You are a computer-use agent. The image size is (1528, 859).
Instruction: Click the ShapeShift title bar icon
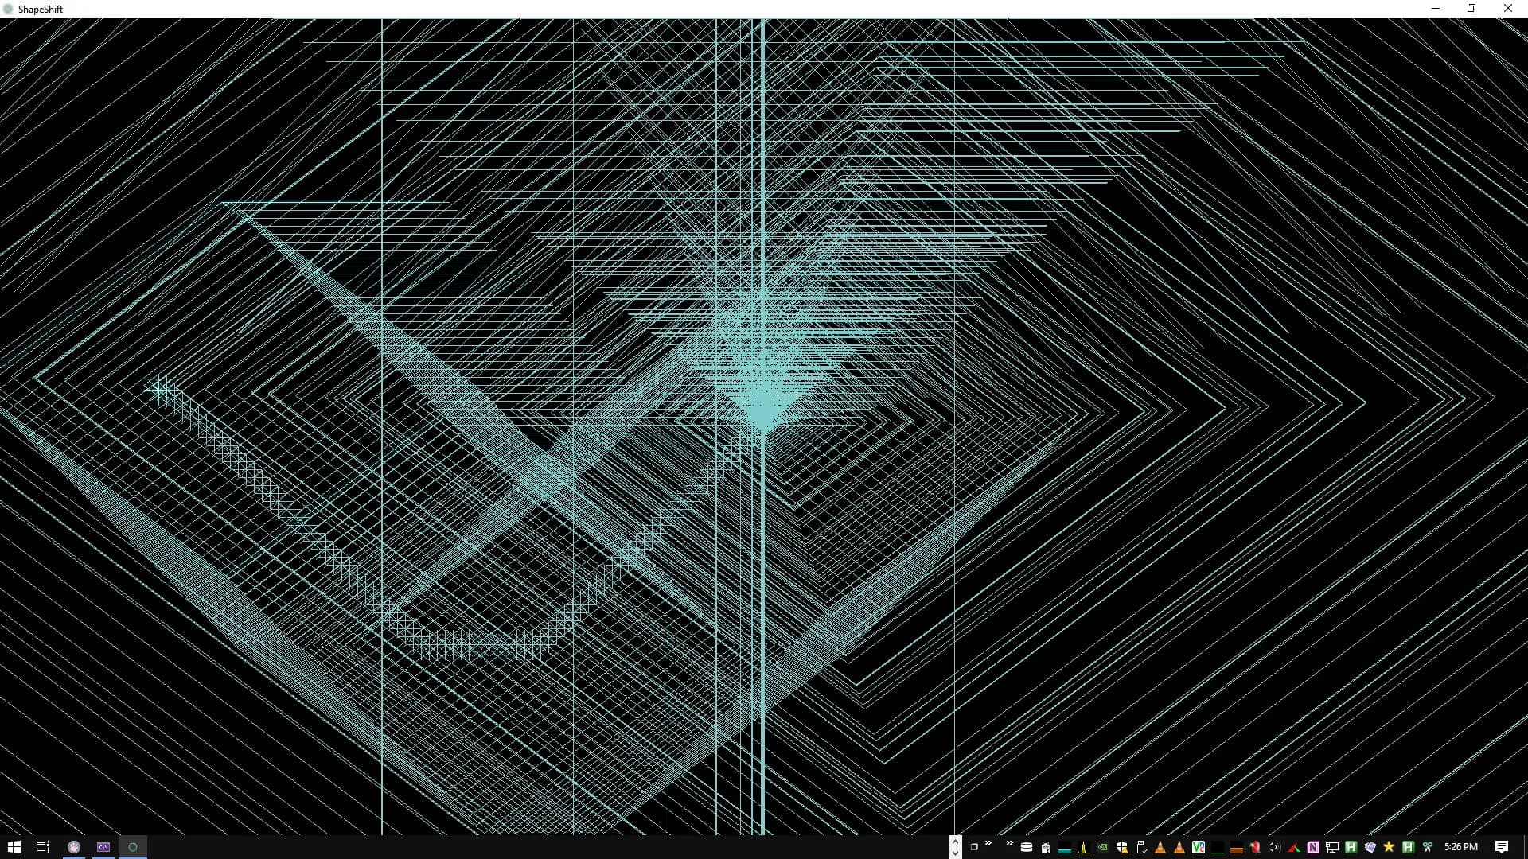9,9
